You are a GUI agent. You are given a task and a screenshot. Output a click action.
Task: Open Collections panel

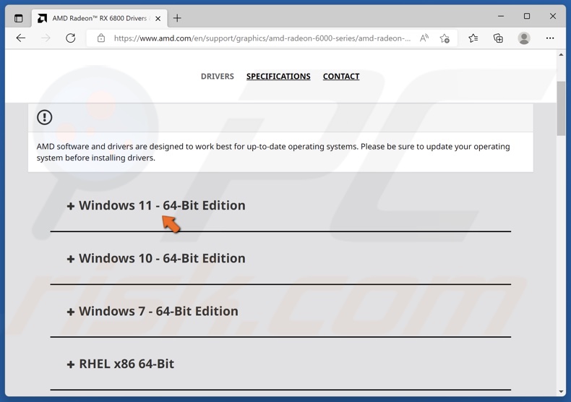498,38
